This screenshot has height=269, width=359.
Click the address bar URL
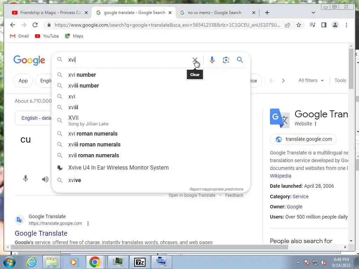coord(167,25)
